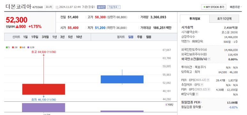Click the blue candlestick body on the chart
247x115 pixels.
[x=122, y=79]
